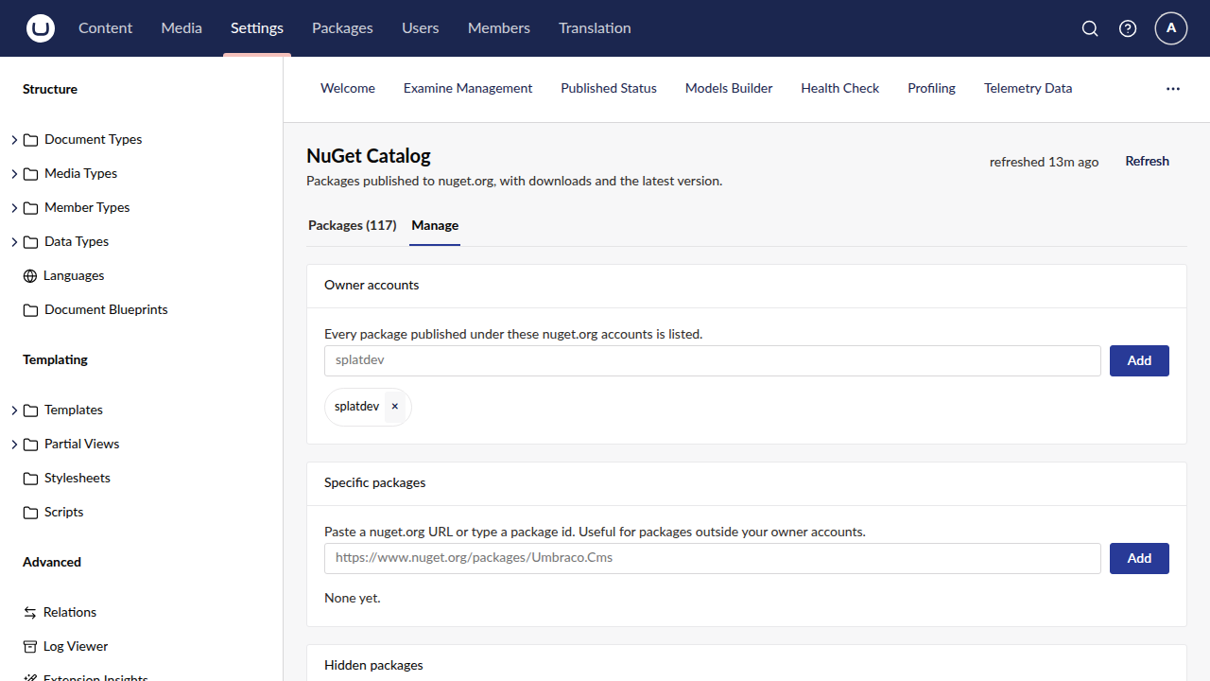Click the Stylesheets folder icon
Image resolution: width=1210 pixels, height=681 pixels.
coord(30,479)
